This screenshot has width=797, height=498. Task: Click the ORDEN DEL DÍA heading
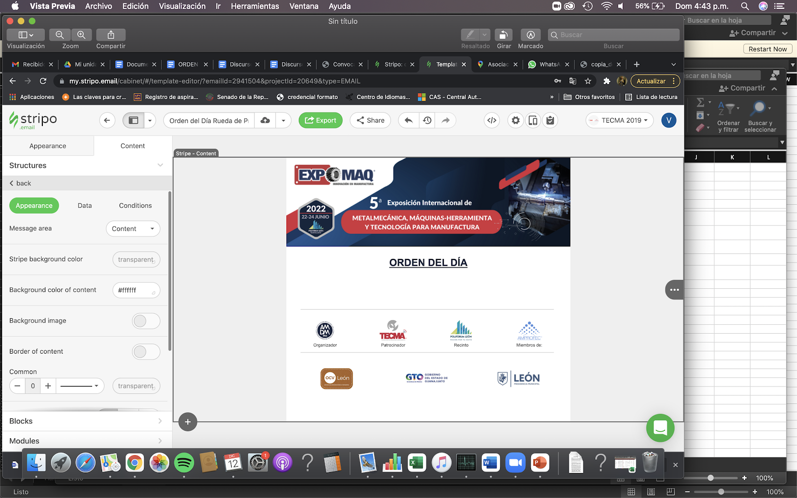click(x=428, y=262)
